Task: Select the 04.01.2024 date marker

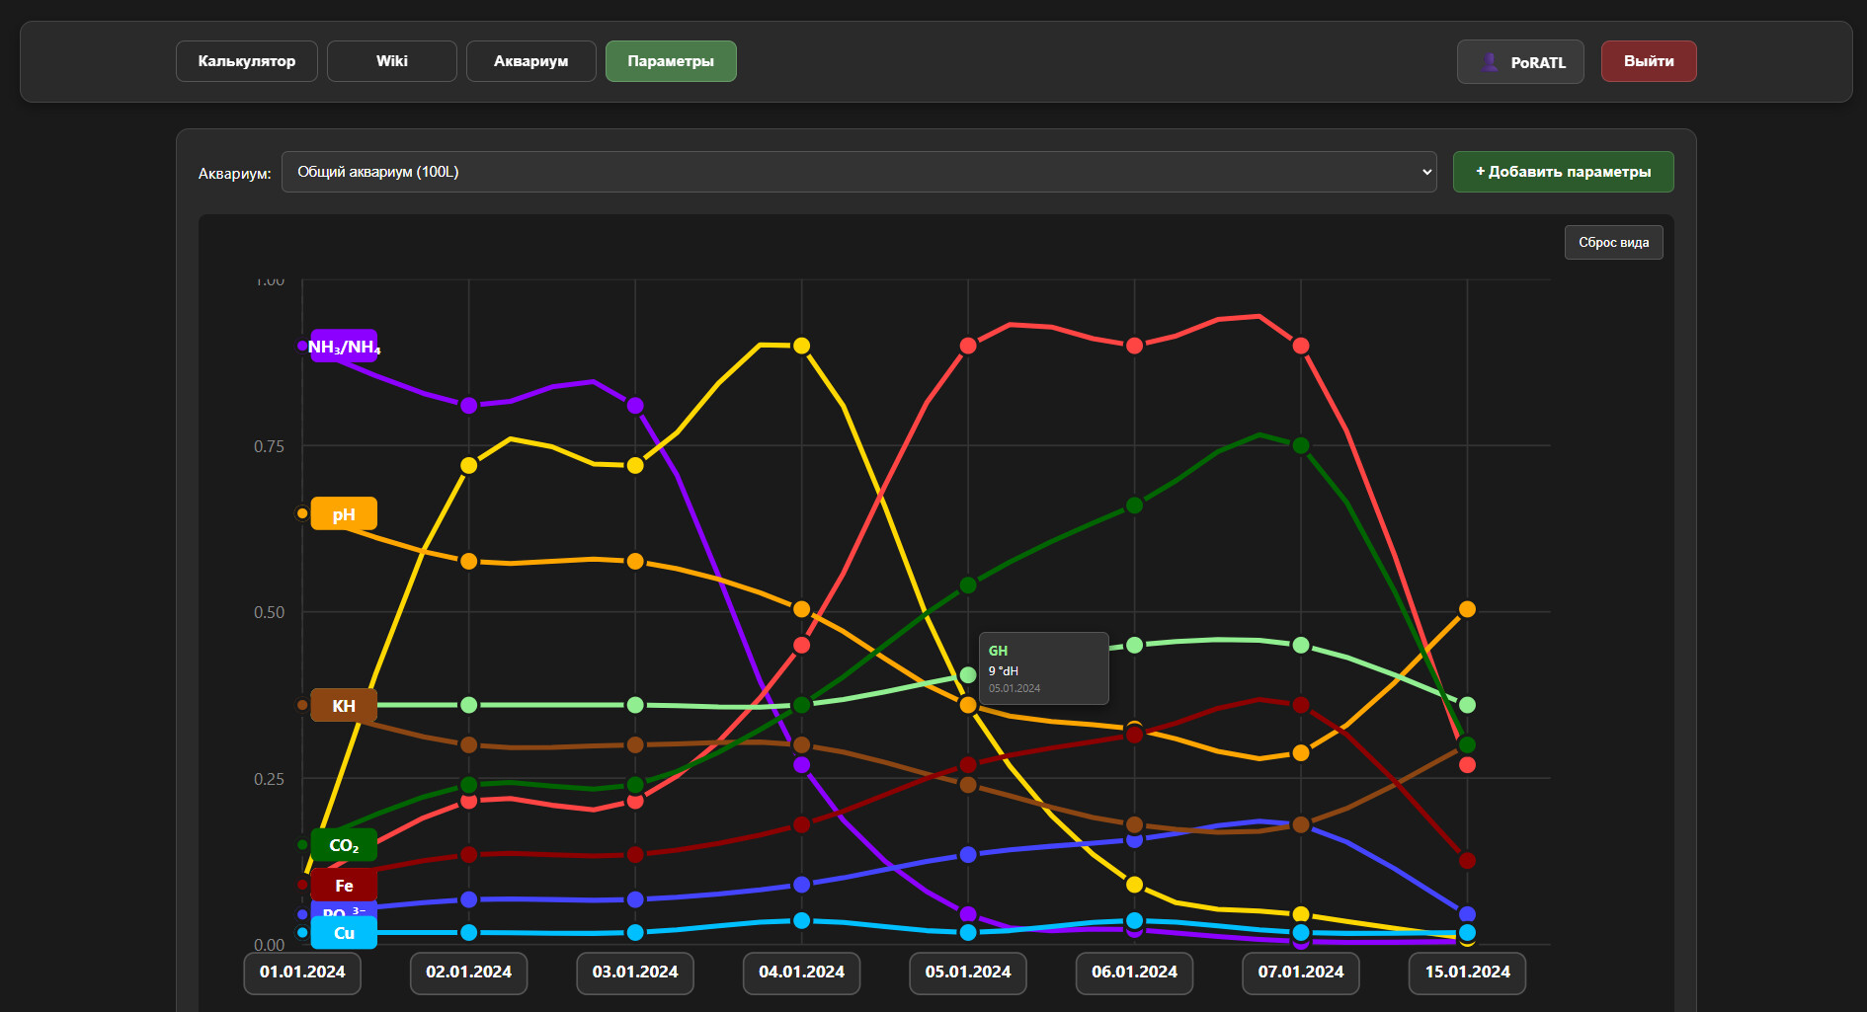Action: coord(801,973)
